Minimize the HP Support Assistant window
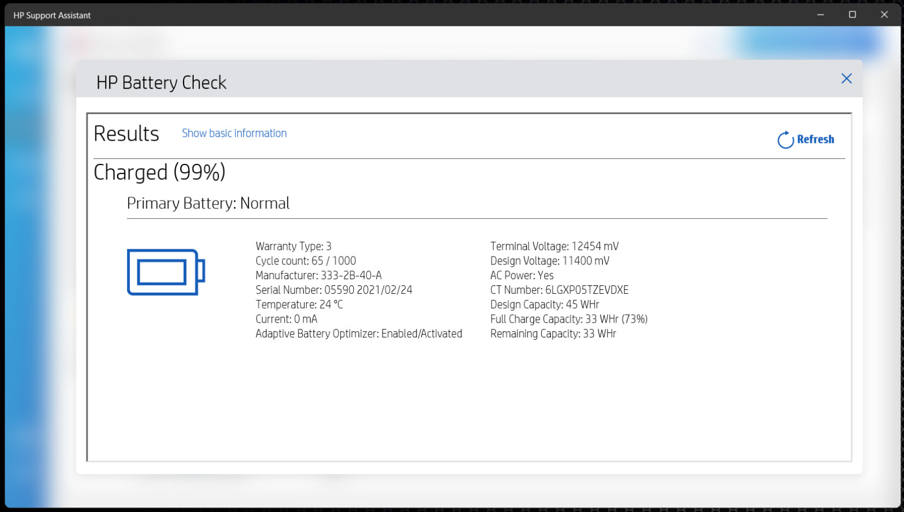This screenshot has height=512, width=904. tap(820, 15)
